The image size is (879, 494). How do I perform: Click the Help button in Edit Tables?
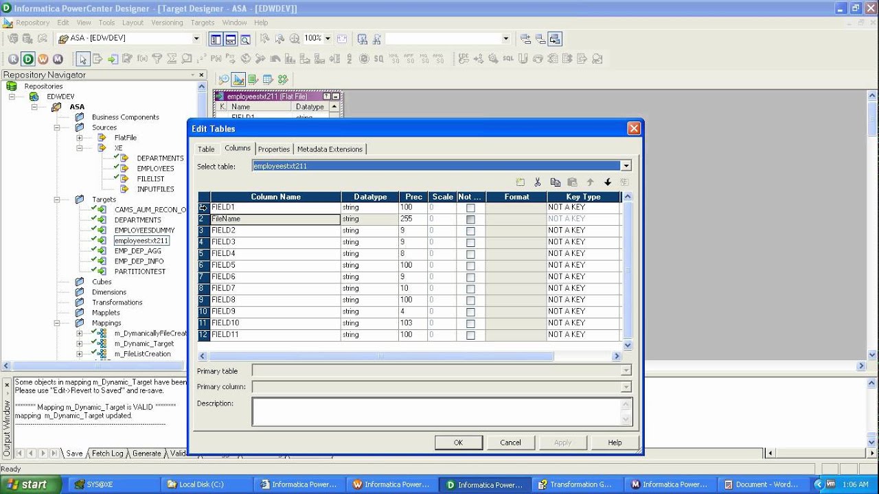[615, 443]
